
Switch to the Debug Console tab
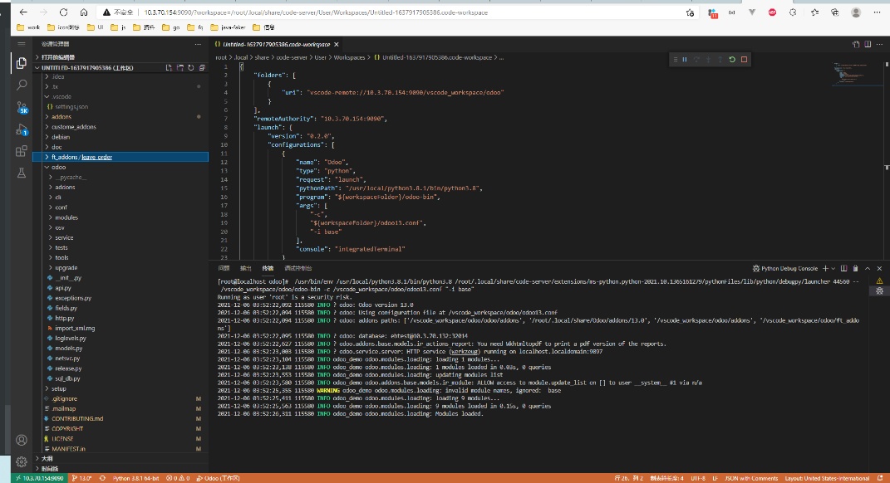(297, 268)
